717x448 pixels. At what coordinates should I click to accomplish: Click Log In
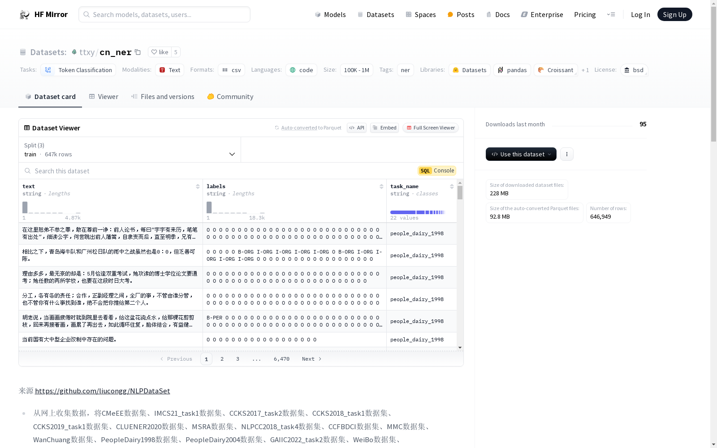click(640, 14)
